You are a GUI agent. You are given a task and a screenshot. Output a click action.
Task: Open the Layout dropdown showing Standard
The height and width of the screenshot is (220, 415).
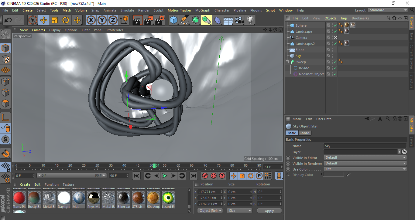(388, 10)
